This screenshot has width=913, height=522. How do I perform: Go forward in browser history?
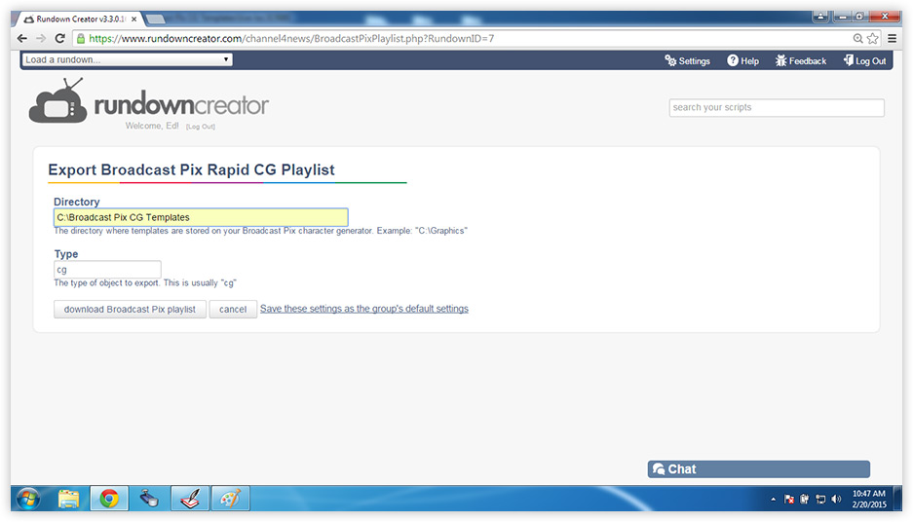pyautogui.click(x=41, y=38)
